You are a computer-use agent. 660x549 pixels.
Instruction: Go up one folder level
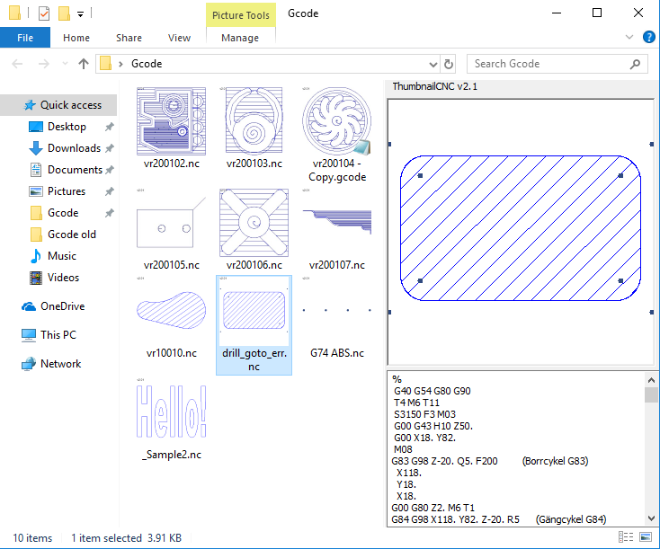point(84,64)
